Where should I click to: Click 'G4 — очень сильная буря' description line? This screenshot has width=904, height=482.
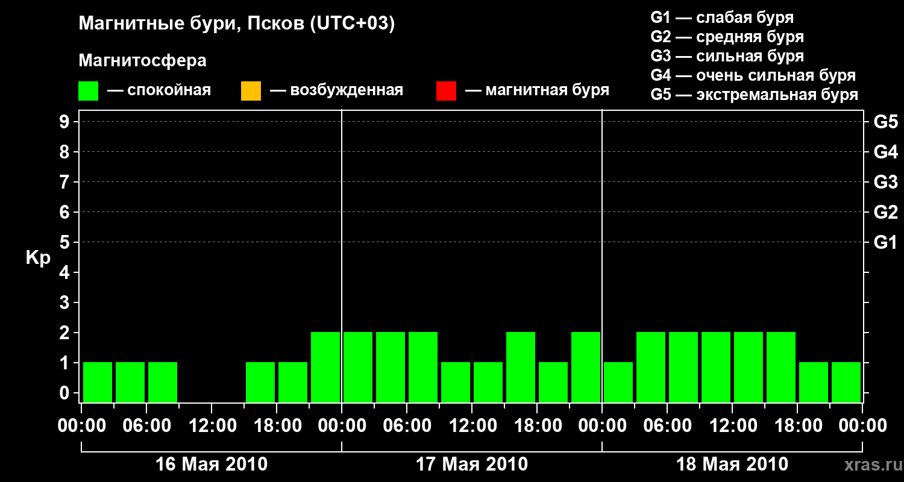tap(753, 75)
